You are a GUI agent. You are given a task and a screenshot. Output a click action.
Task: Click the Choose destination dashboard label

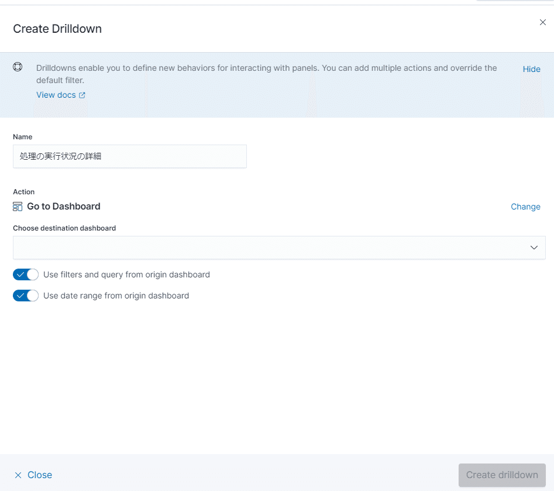pos(64,228)
